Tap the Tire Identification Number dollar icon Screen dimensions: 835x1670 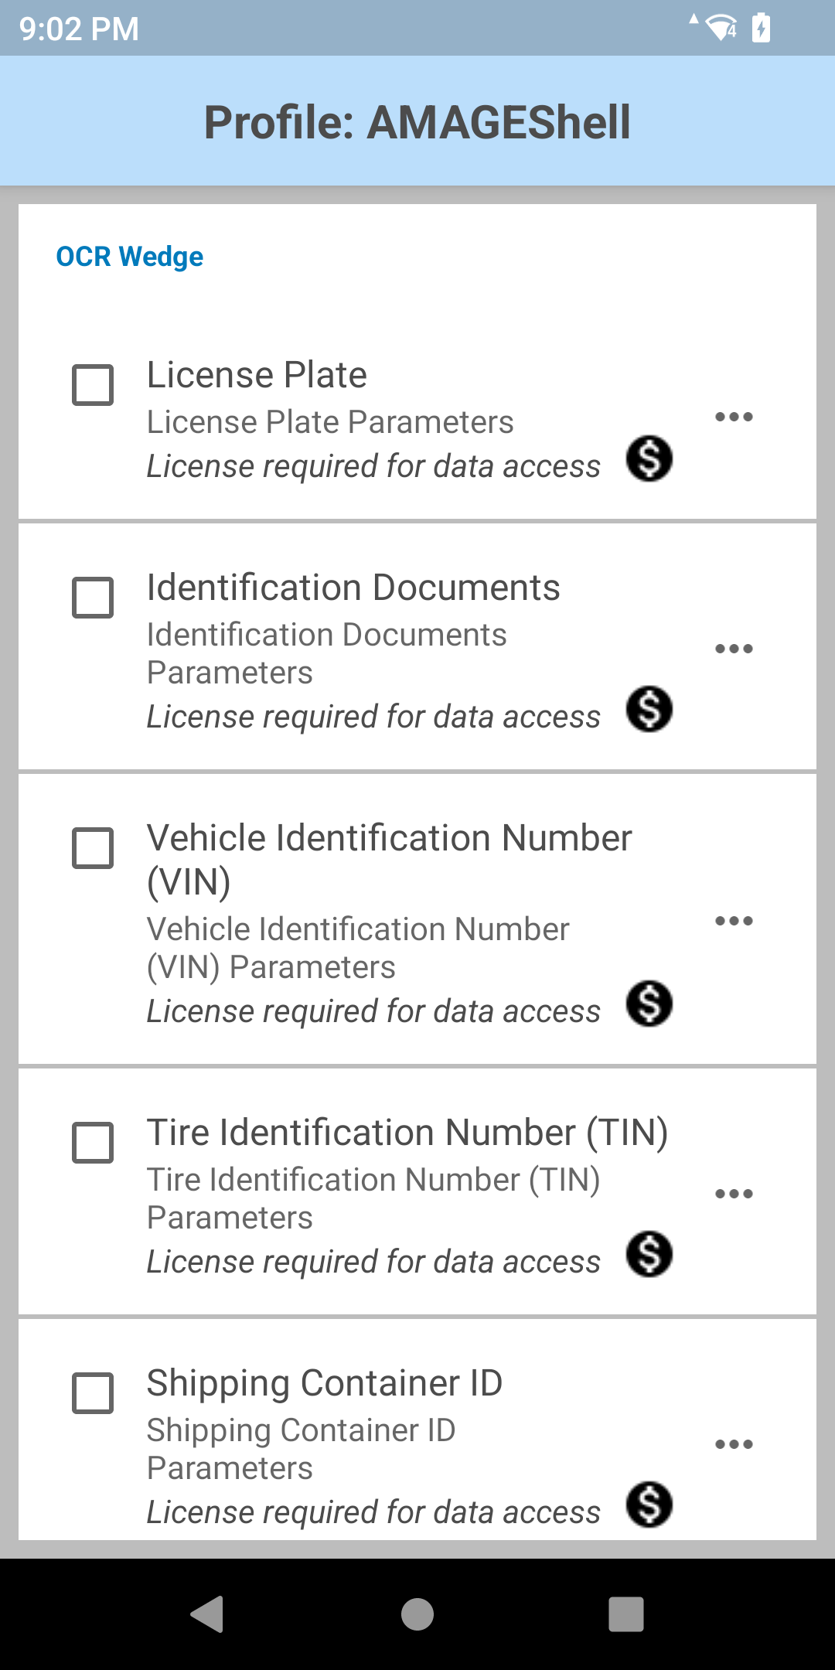tap(649, 1254)
